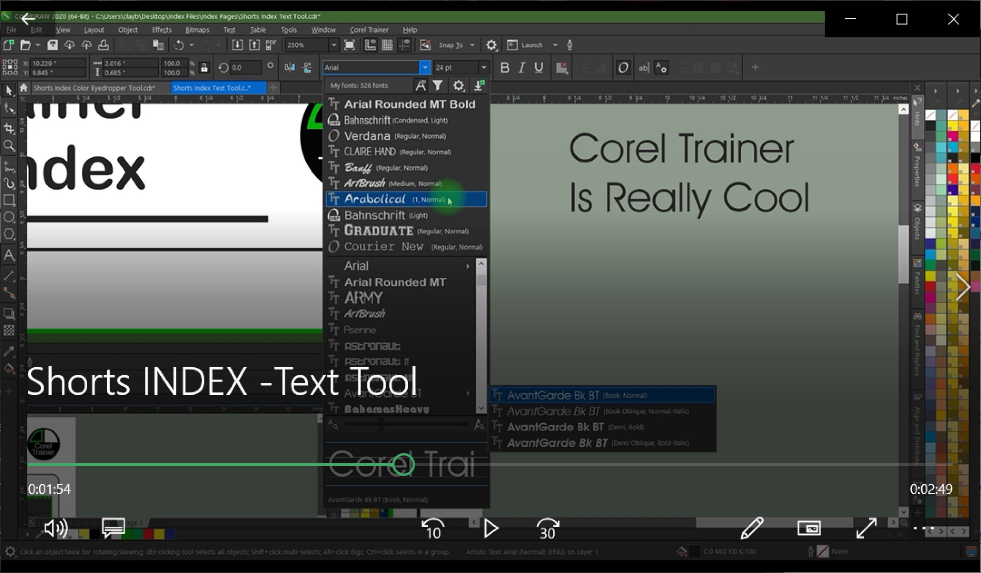Open the Window menu
Screen dimensions: 981x573
(323, 30)
